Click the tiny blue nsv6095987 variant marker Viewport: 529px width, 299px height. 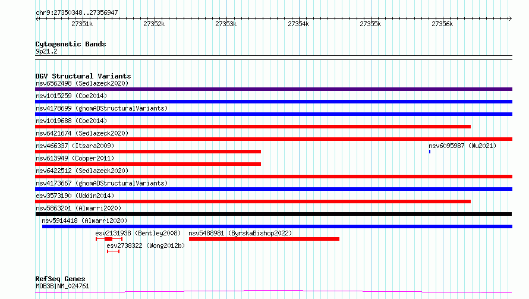[x=430, y=152]
